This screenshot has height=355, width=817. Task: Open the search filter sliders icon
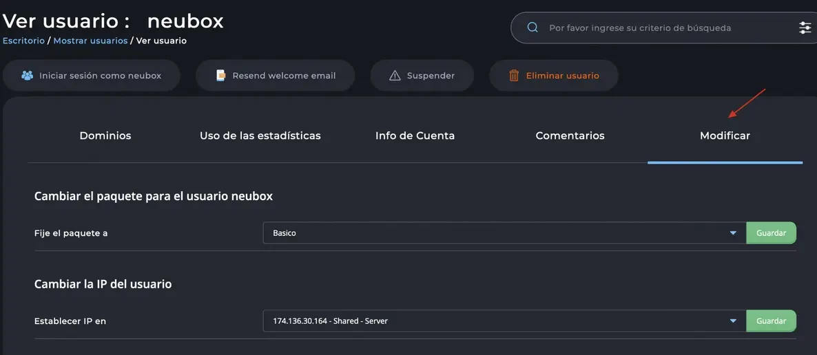(x=805, y=28)
